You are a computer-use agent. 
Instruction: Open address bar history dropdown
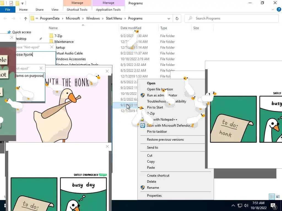click(x=169, y=18)
